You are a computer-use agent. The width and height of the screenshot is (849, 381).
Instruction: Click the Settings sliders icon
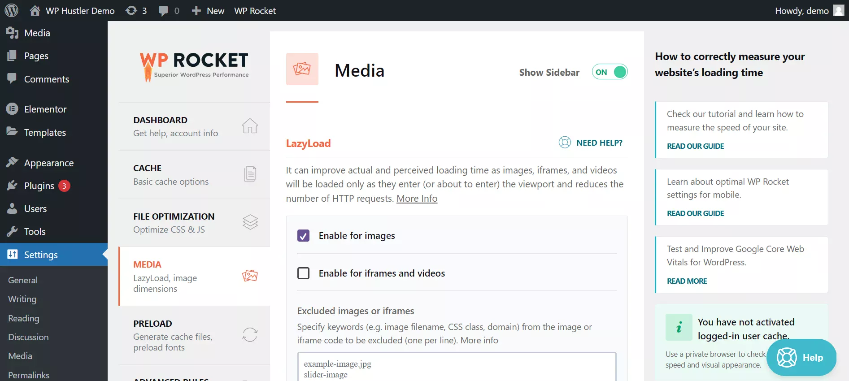(x=12, y=254)
